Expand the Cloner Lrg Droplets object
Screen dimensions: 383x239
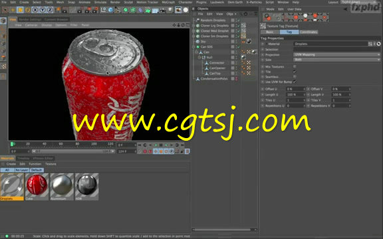[194, 25]
